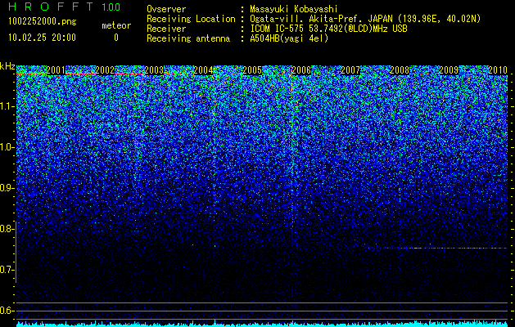Click the 2001 time marker
Image resolution: width=515 pixels, height=327 pixels.
(56, 69)
